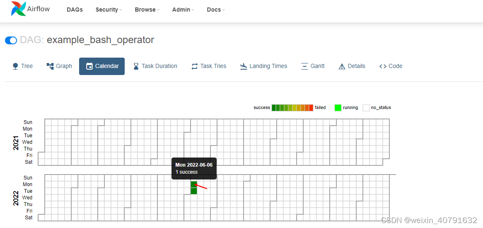Click the Gantt chart icon
Viewport: 483px width, 228px height.
(x=304, y=66)
